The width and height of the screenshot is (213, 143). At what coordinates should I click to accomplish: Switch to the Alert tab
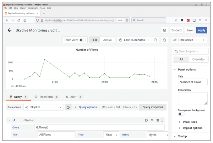74,97
